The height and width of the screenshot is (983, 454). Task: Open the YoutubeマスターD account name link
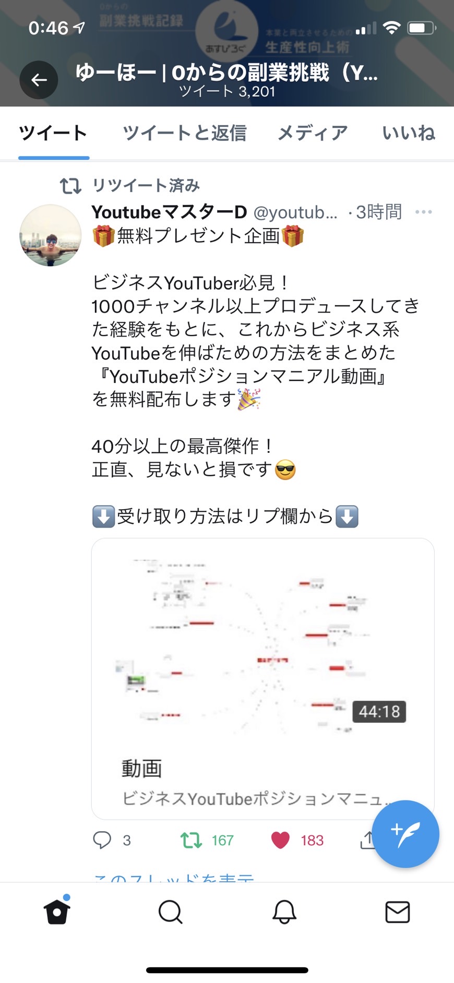[x=169, y=212]
